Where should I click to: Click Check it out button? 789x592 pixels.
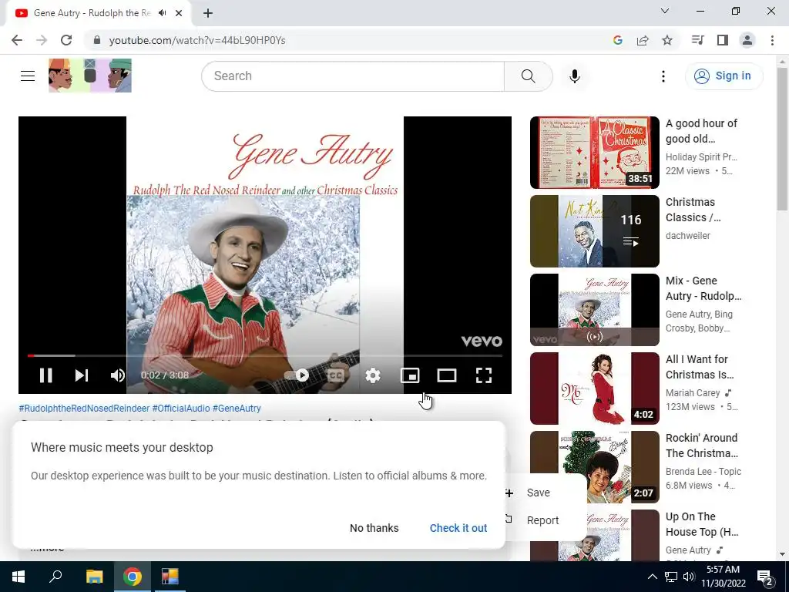tap(458, 528)
